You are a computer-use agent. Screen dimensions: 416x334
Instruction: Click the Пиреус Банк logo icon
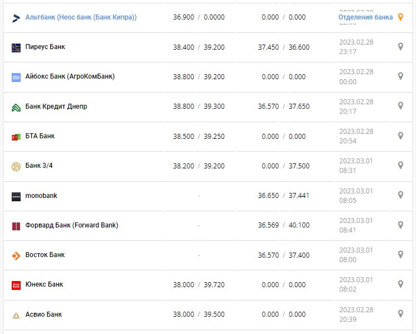(16, 47)
